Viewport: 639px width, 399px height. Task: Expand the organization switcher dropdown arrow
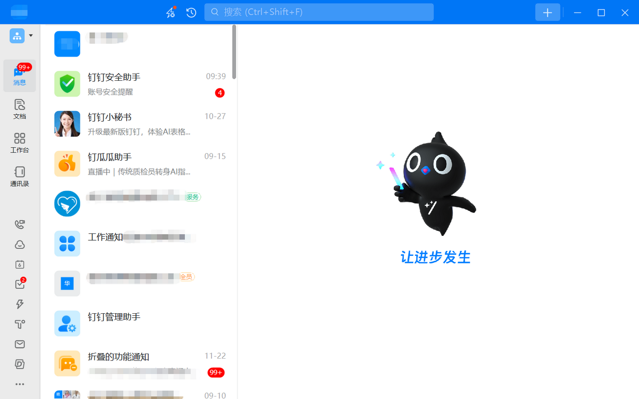click(x=31, y=36)
